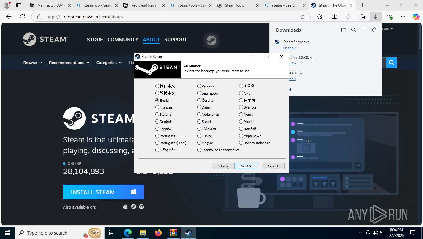Open downloads folder icon in Downloads panel
423x239 pixels.
[x=343, y=30]
